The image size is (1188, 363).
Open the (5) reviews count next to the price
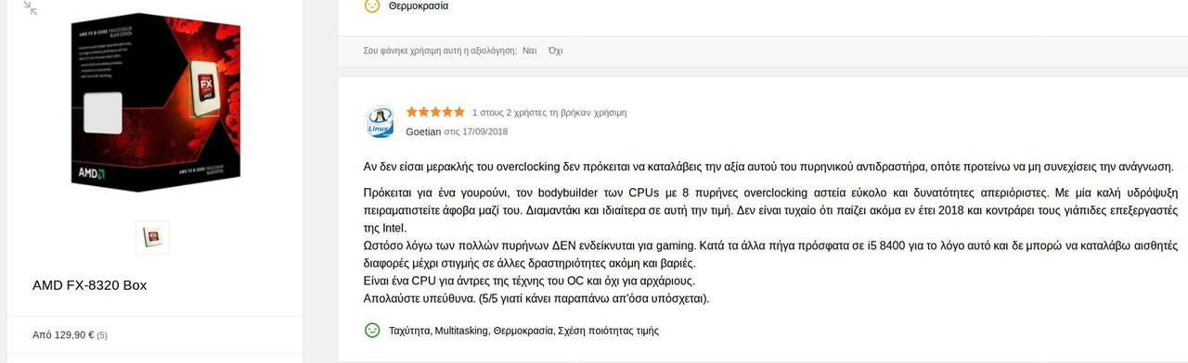pos(102,335)
